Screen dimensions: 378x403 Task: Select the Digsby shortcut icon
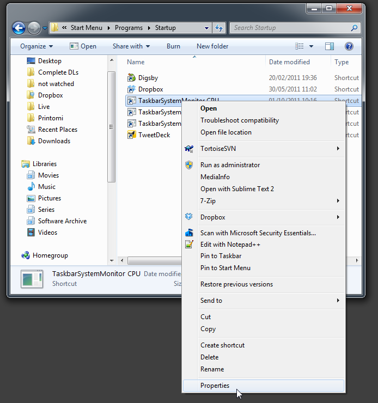[131, 78]
